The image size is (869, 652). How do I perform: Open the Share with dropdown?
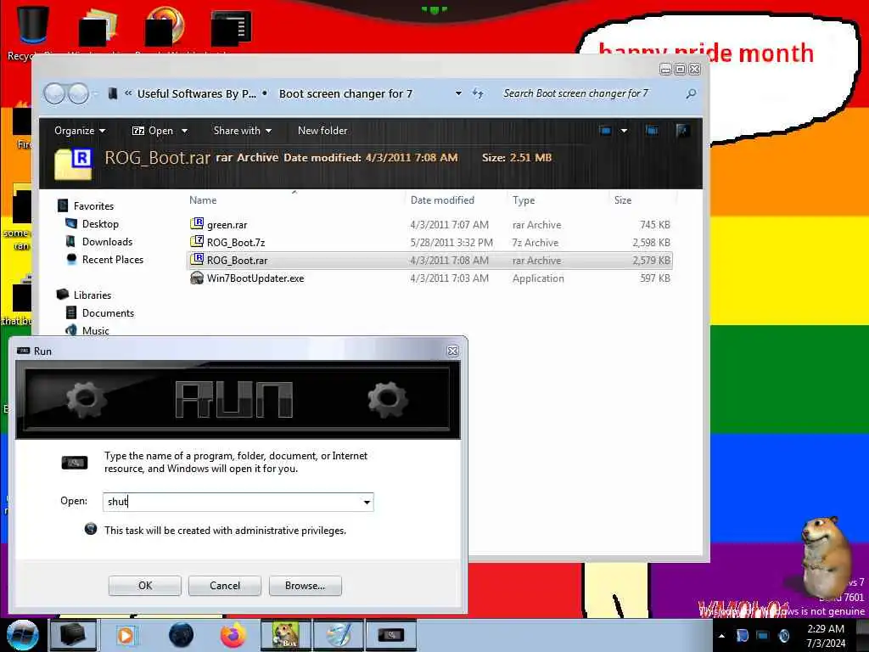point(242,130)
